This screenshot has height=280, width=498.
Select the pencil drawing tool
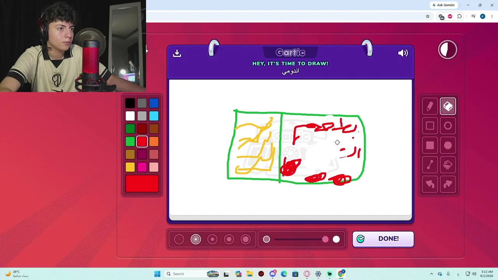point(430,107)
